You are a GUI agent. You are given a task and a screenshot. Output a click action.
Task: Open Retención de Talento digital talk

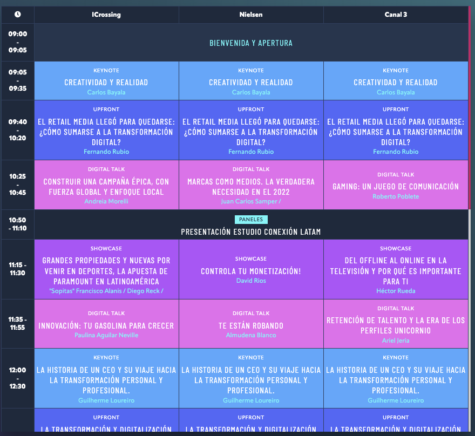[396, 324]
